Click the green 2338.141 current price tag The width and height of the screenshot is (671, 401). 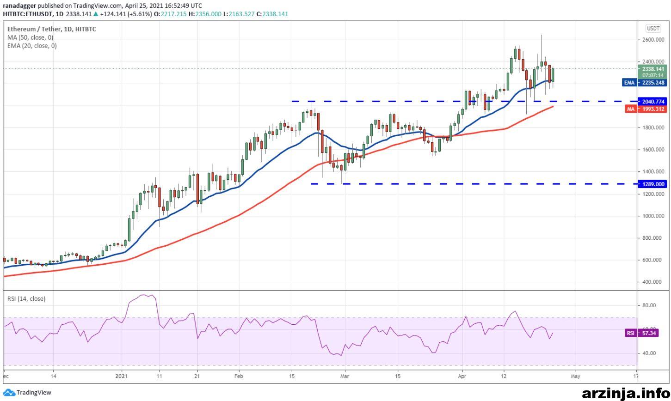[653, 68]
